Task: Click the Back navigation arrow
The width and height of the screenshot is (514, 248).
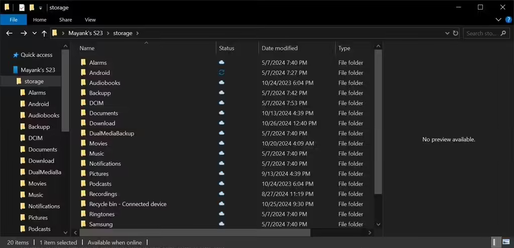Action: [x=9, y=33]
